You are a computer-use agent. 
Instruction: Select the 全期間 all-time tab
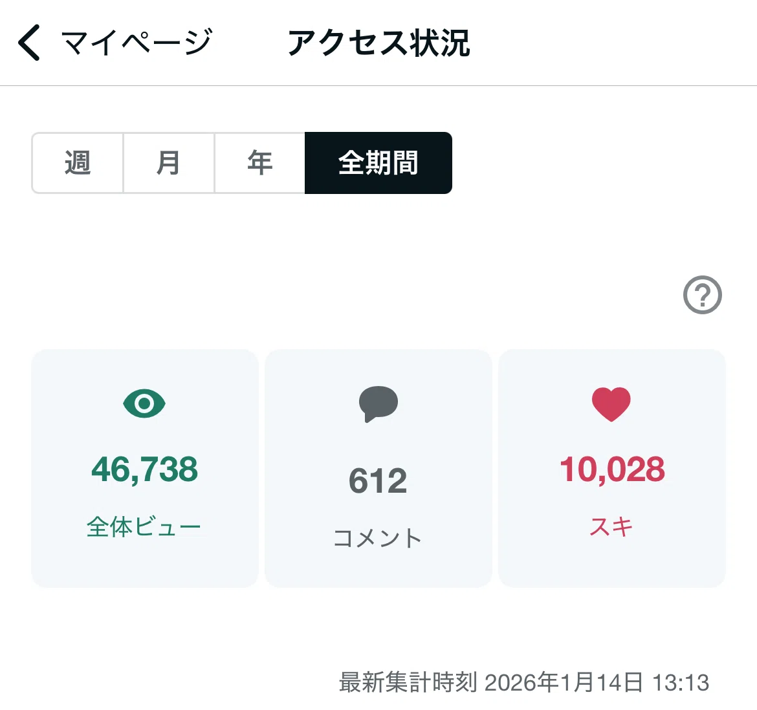(378, 163)
